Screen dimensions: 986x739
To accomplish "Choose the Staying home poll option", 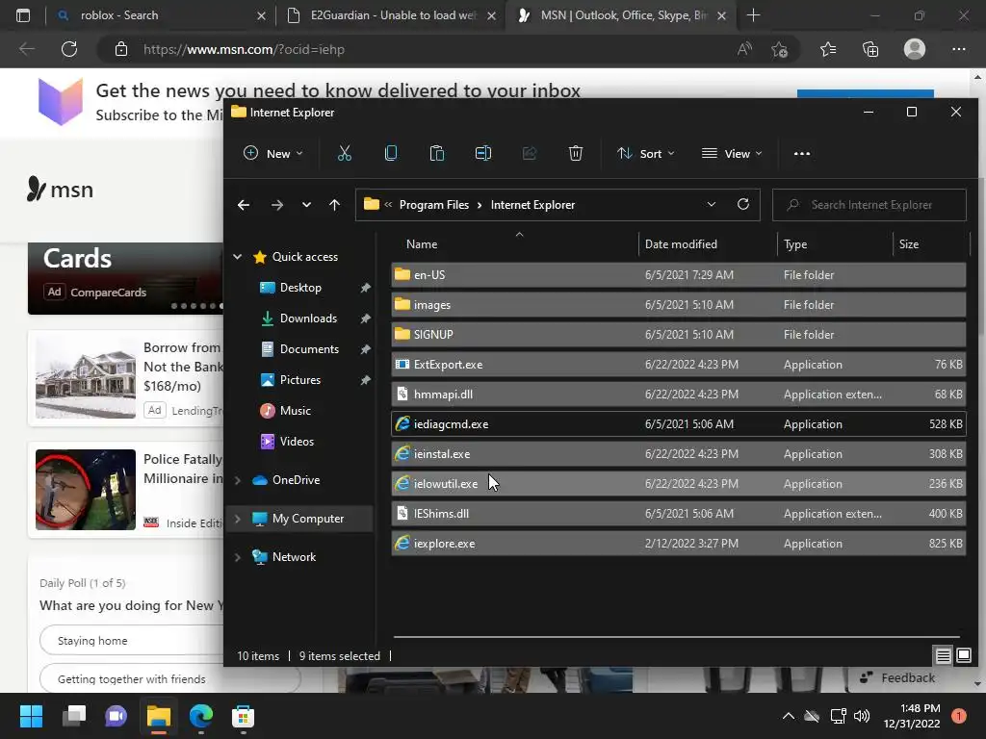I will pyautogui.click(x=132, y=640).
